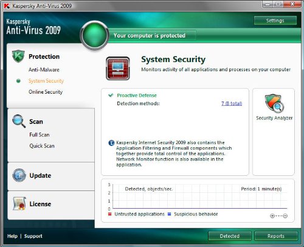
Task: Open the Support link
Action: coord(33,236)
